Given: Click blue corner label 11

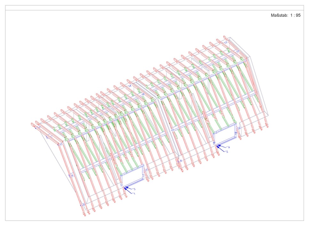Looking at the screenshot, I should [x=61, y=145].
